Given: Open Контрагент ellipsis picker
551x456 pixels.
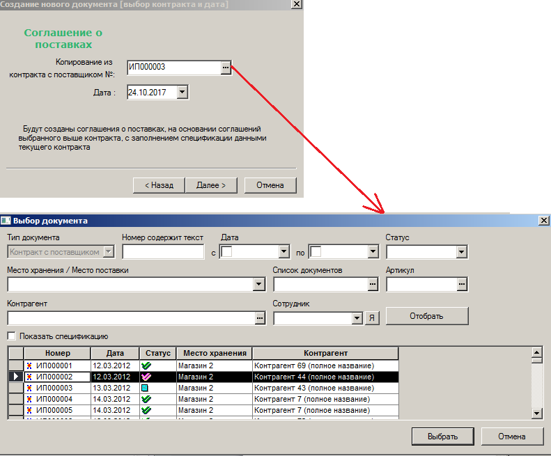Looking at the screenshot, I should coord(260,318).
